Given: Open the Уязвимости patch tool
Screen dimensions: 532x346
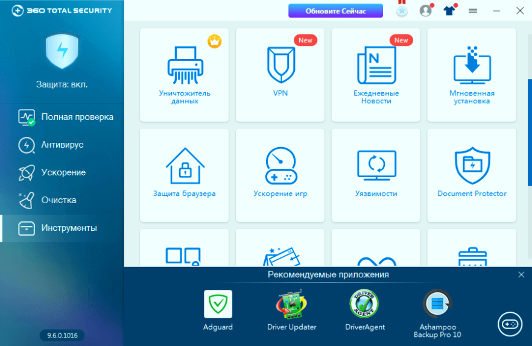Looking at the screenshot, I should click(x=376, y=175).
